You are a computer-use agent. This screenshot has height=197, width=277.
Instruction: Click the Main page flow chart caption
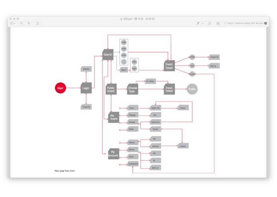[x=65, y=171]
